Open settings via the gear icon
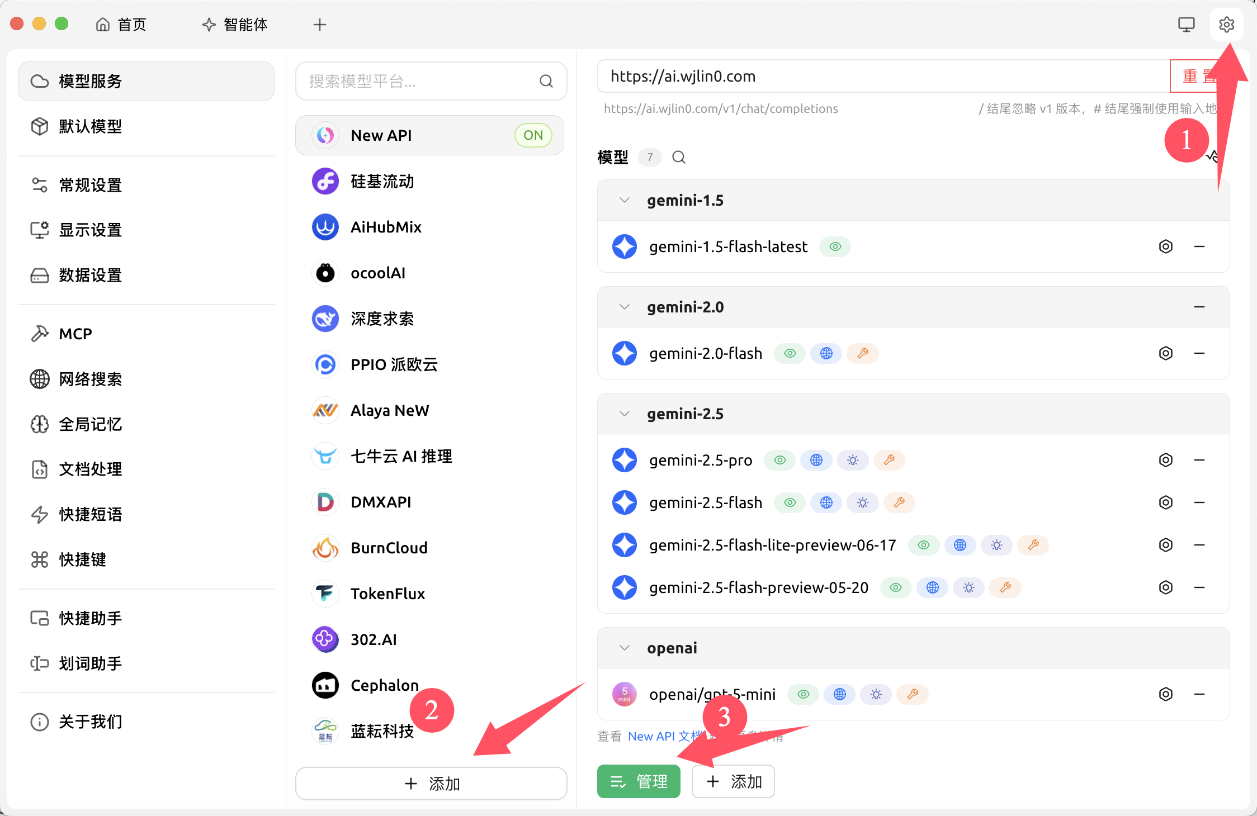Viewport: 1257px width, 816px height. [x=1226, y=25]
